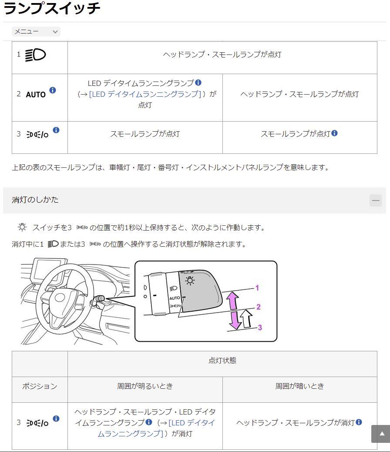Click info icon after ヘッドランプ・スモールランプが消灯

359,422
